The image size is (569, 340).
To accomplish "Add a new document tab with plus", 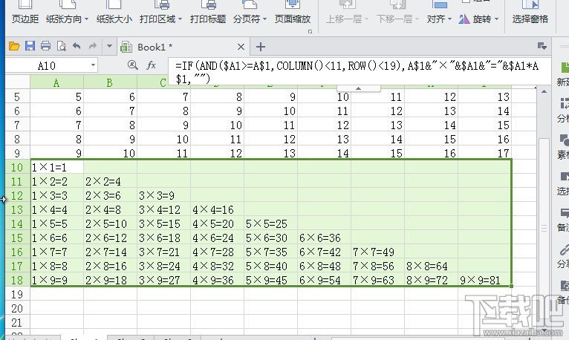I will click(261, 47).
